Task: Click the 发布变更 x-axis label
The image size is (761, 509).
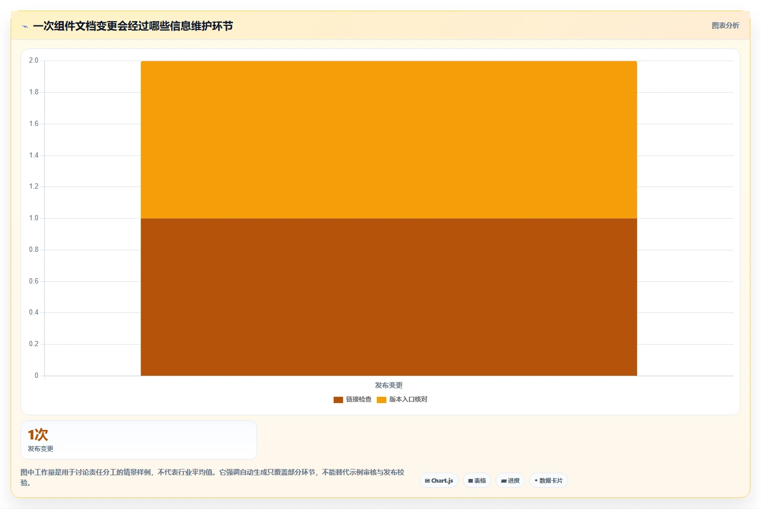Action: coord(389,385)
